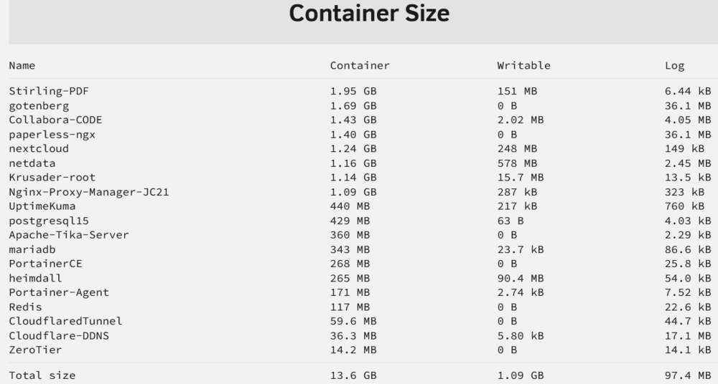This screenshot has width=718, height=384.
Task: Click the Name column header
Action: pyautogui.click(x=22, y=66)
